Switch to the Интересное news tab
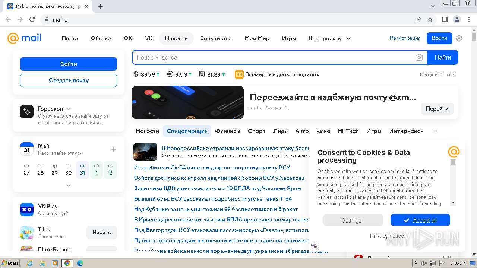 (406, 131)
